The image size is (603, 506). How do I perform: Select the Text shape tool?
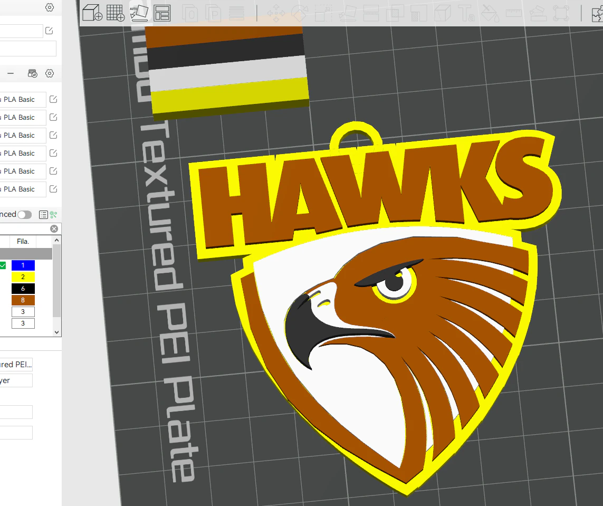click(466, 14)
